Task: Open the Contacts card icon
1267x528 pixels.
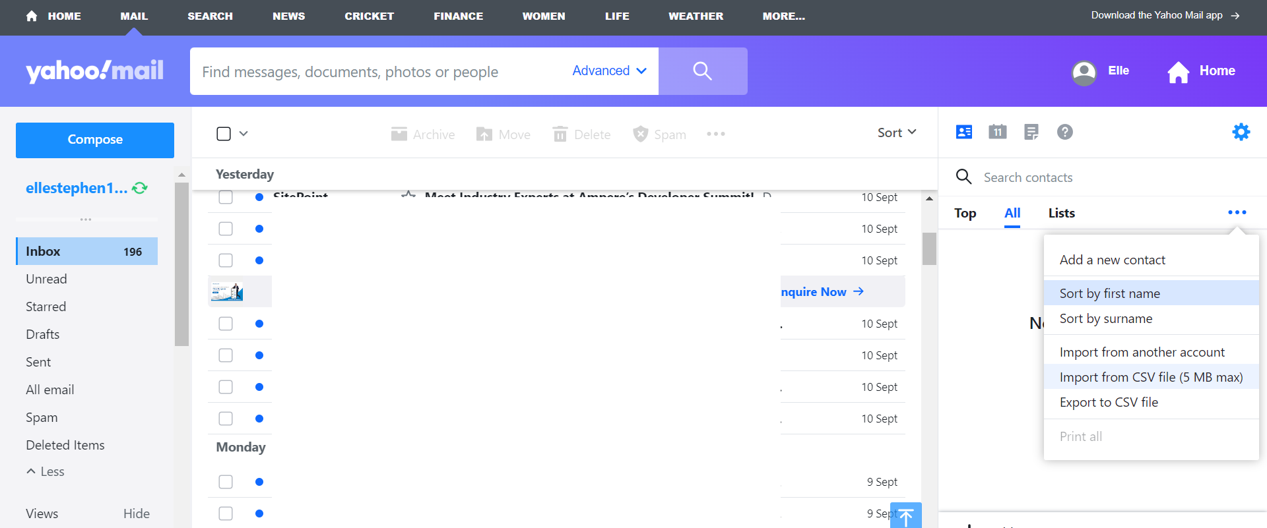Action: click(964, 132)
